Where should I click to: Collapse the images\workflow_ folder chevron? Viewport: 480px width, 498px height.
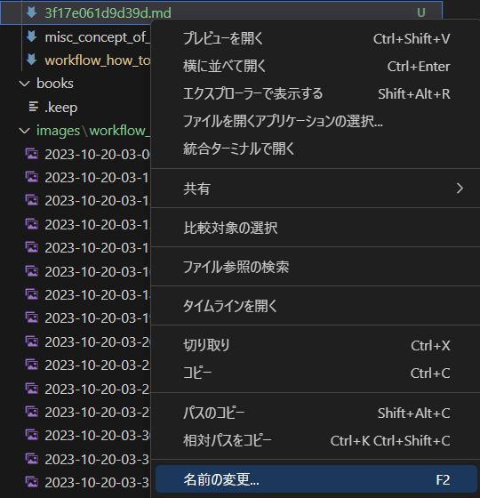(x=25, y=131)
